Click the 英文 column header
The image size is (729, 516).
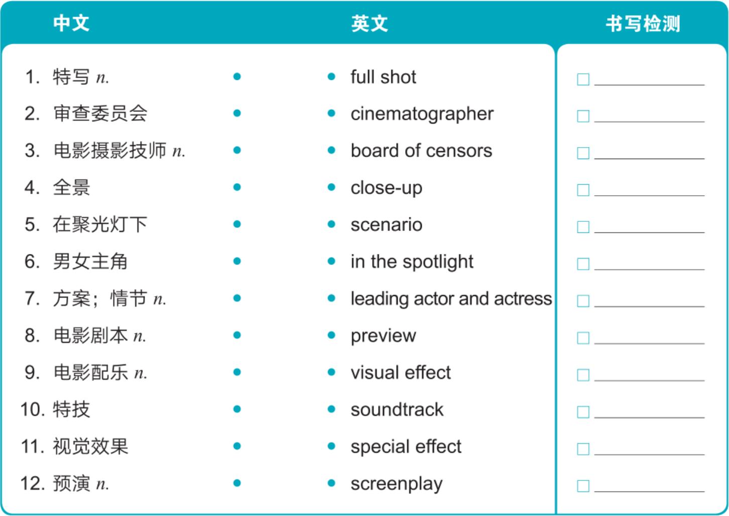click(x=370, y=23)
